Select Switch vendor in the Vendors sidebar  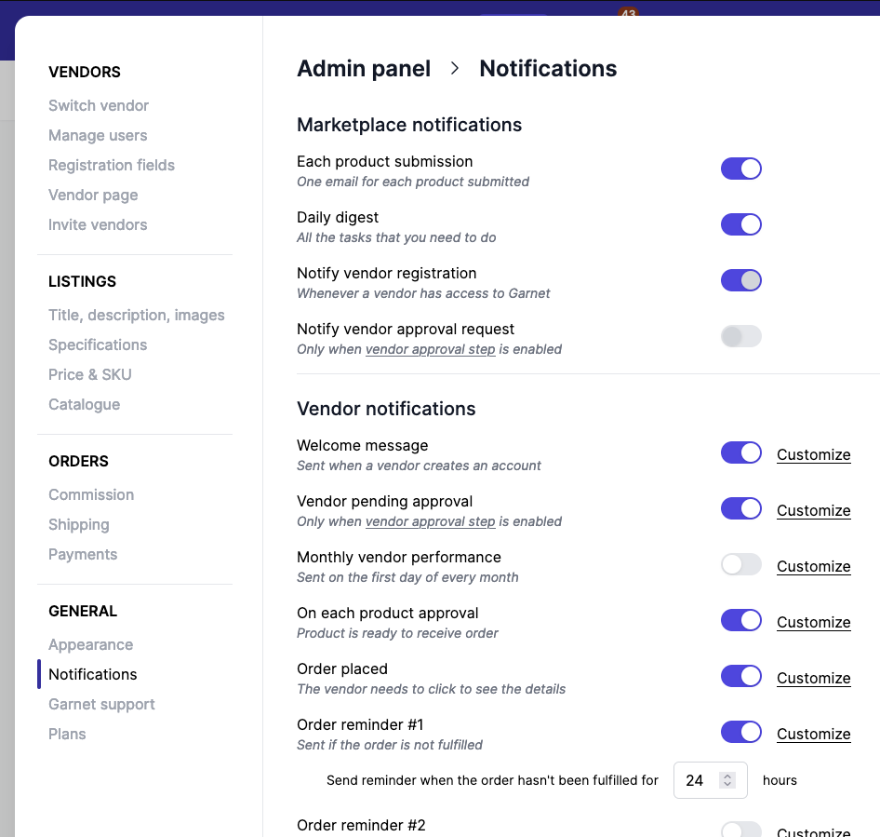pos(98,105)
